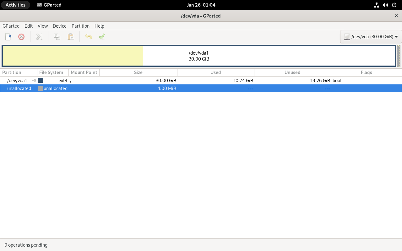The image size is (402, 251).
Task: Click the ext4 file system color swatch
Action: tap(41, 81)
